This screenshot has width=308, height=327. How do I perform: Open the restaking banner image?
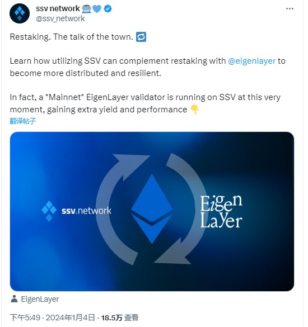[152, 211]
